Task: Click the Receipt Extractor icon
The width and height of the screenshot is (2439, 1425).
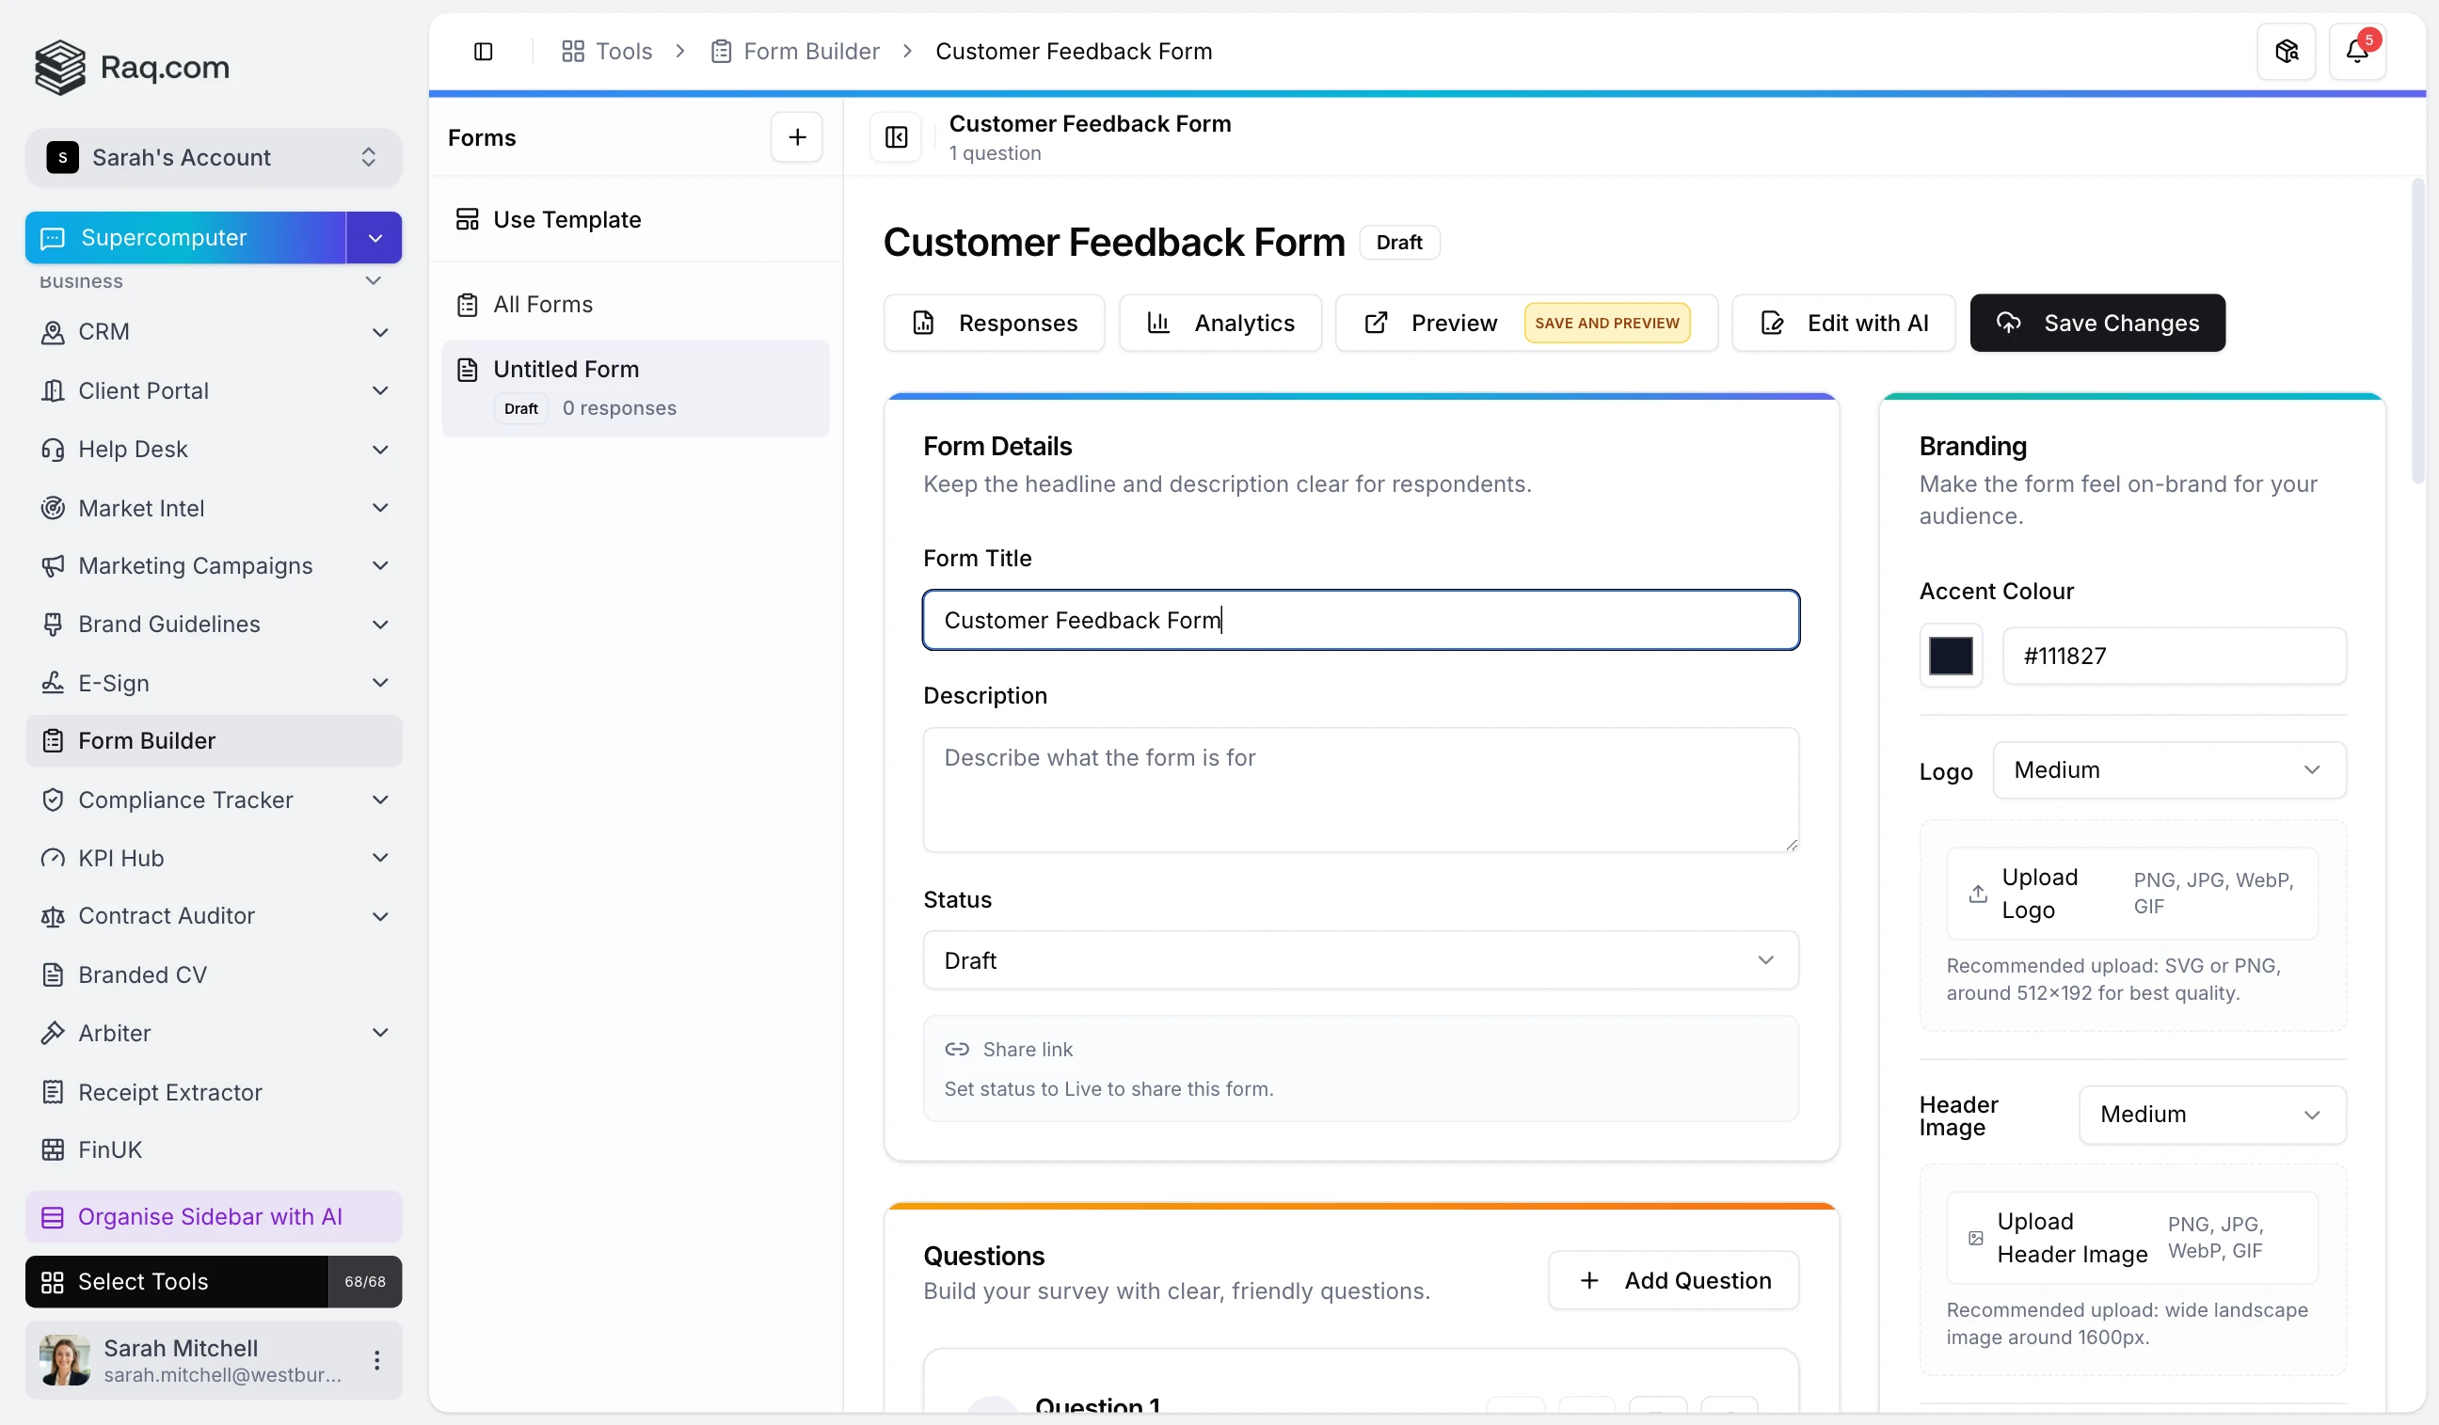Action: 53,1092
